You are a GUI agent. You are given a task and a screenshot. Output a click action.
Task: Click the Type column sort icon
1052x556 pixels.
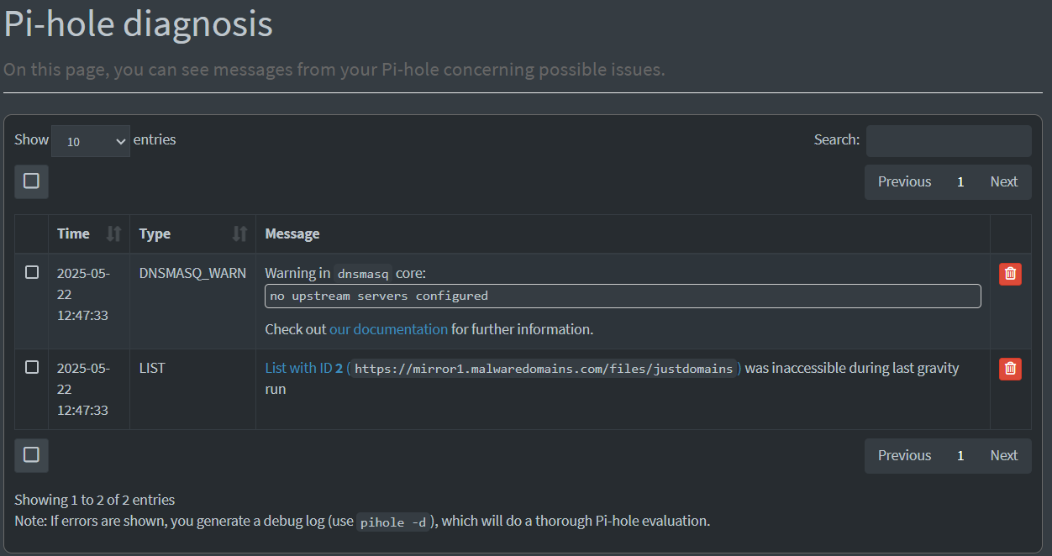[240, 234]
